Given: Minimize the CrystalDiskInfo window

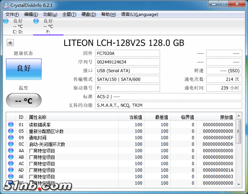Looking at the screenshot, I should tap(214, 4).
